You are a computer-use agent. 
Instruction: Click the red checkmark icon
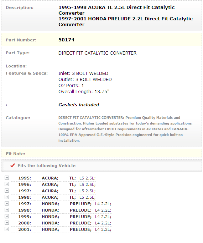pos(12,165)
